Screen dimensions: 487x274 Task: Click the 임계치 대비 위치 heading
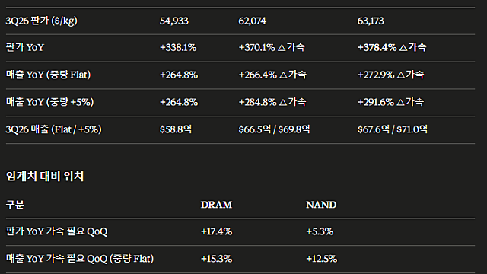click(x=45, y=177)
